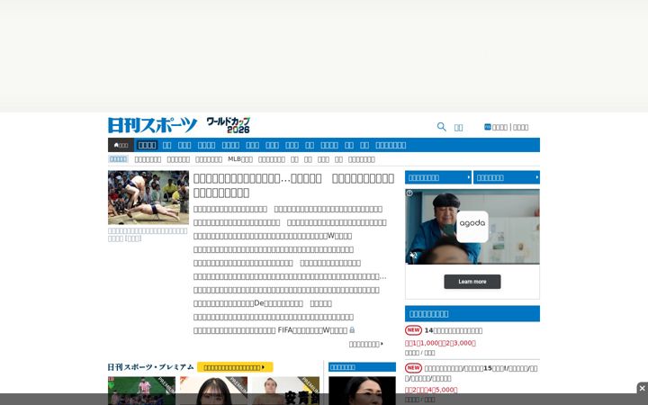Go to the home icon tab in blue navigation bar

coord(121,145)
